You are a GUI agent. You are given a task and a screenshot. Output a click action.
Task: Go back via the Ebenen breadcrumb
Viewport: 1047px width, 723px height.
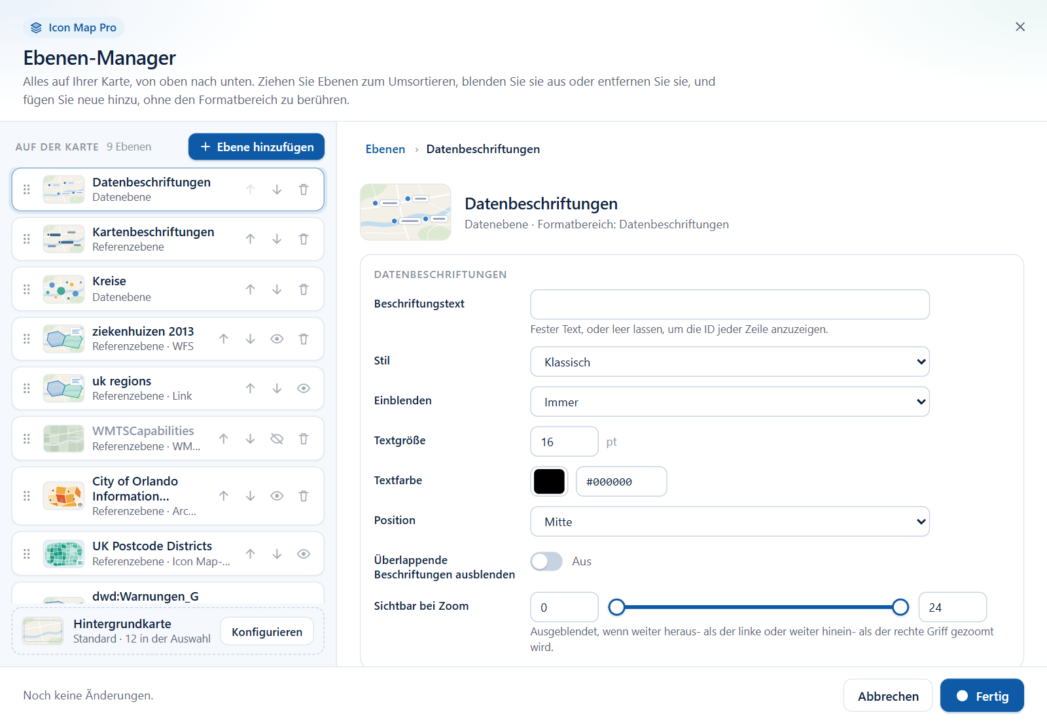(385, 149)
